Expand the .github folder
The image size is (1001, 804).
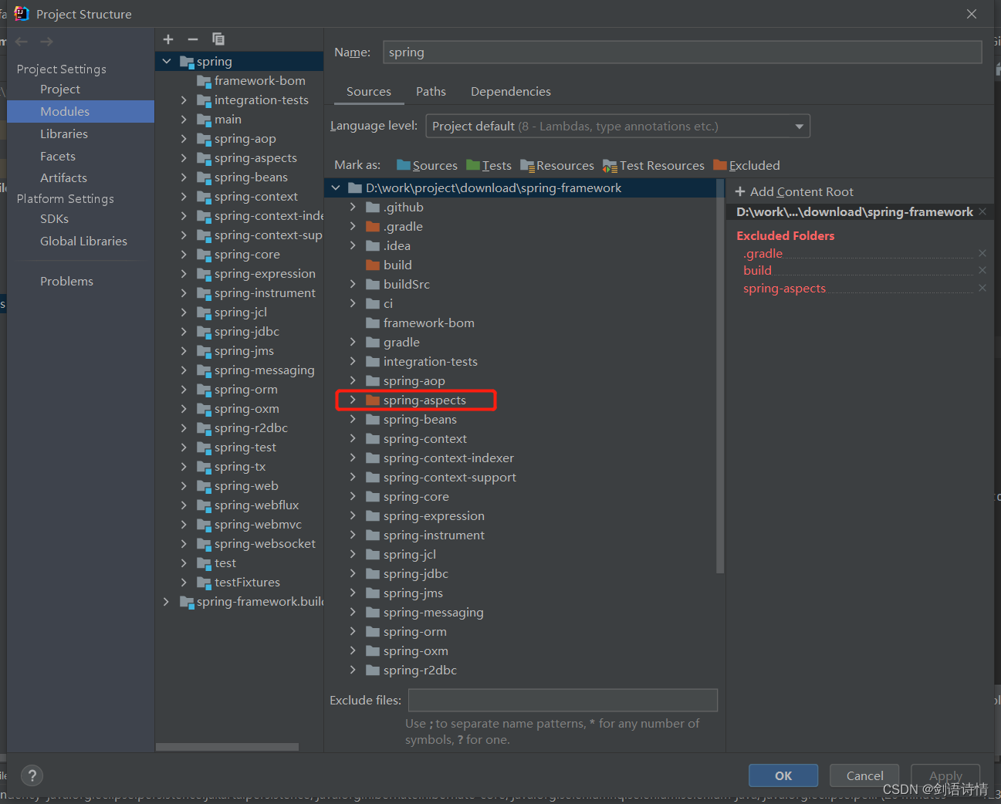353,207
